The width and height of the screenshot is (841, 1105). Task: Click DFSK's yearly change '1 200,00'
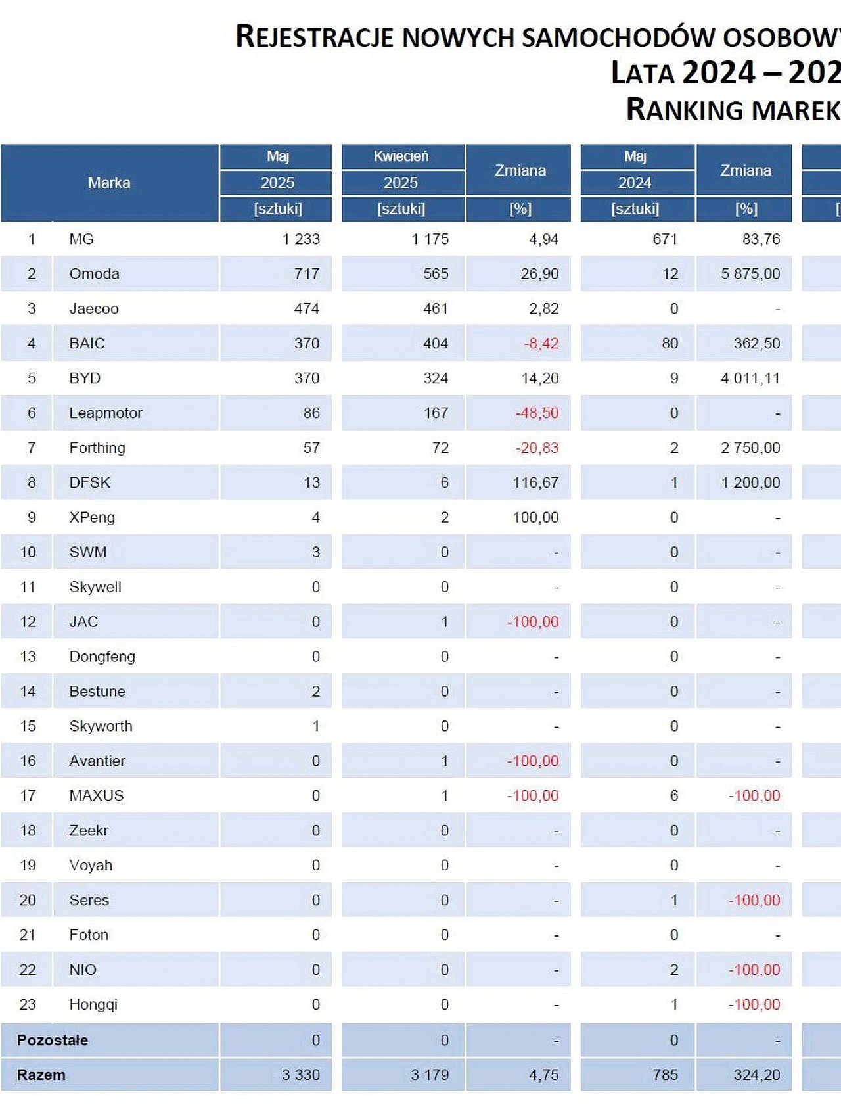(x=750, y=483)
